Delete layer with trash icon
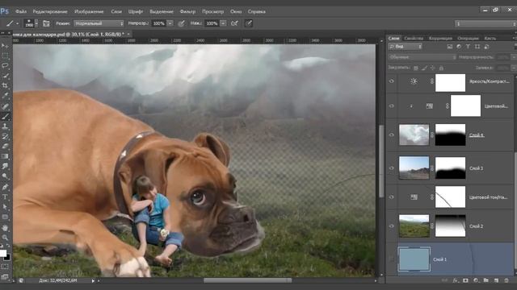This screenshot has width=517, height=290. point(506,280)
